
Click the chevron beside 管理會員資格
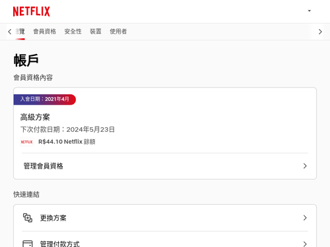click(305, 166)
